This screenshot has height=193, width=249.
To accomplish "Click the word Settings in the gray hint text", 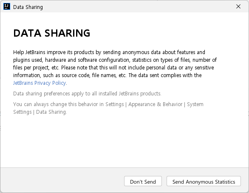I will [115, 104].
